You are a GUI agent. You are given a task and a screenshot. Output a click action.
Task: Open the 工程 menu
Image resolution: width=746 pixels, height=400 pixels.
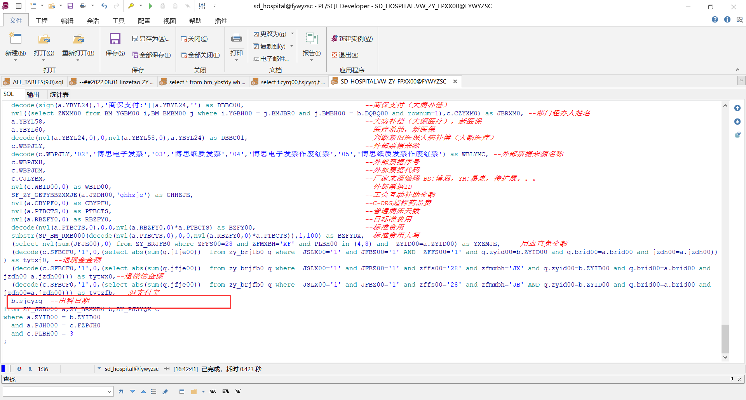point(42,21)
